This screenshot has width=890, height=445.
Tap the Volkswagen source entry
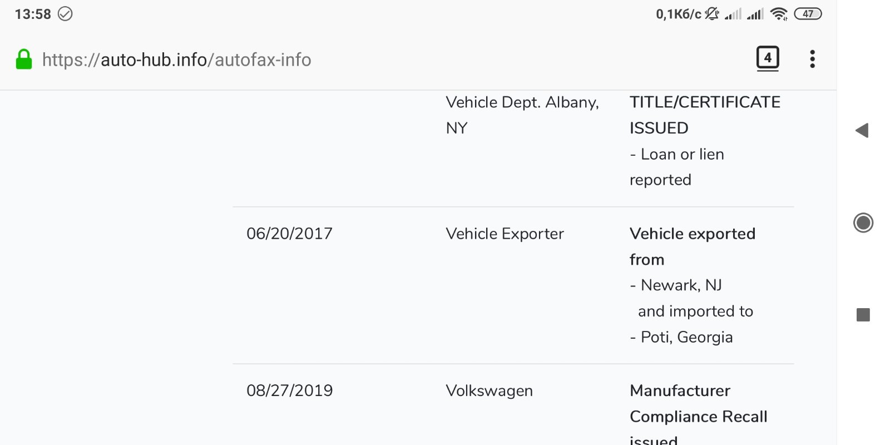tap(489, 390)
